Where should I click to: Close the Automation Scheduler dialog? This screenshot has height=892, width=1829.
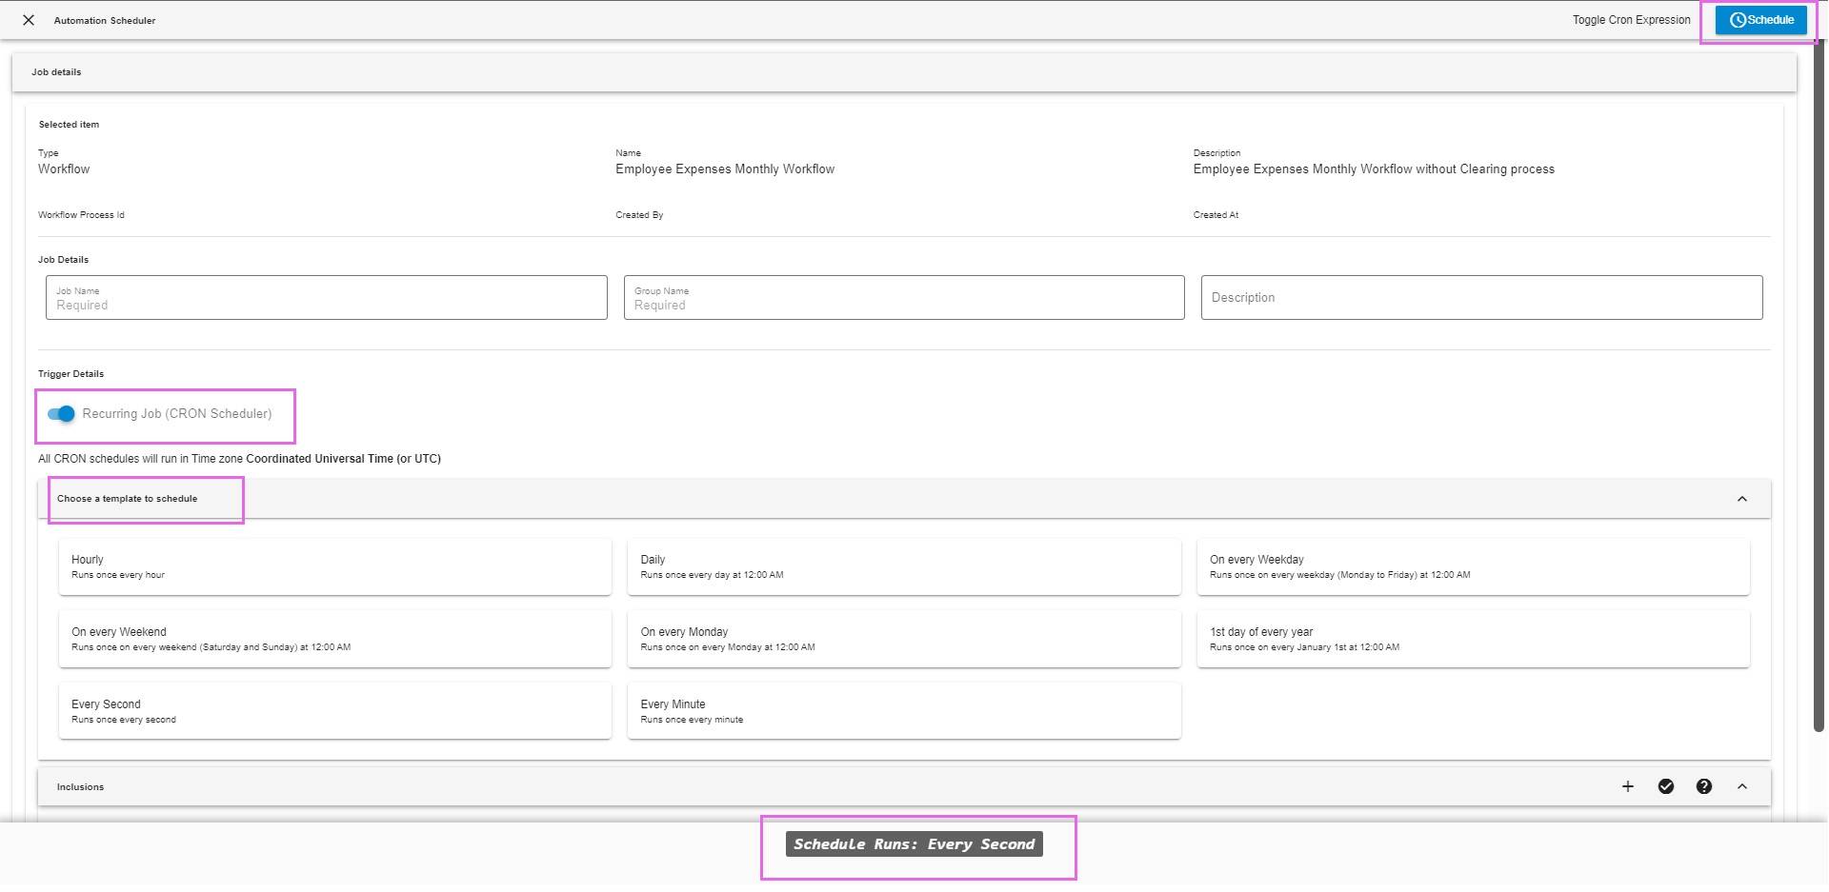click(x=29, y=20)
